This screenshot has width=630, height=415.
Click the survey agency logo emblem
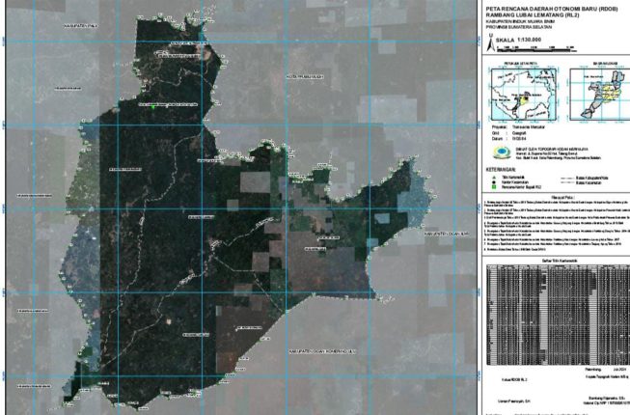pos(498,152)
